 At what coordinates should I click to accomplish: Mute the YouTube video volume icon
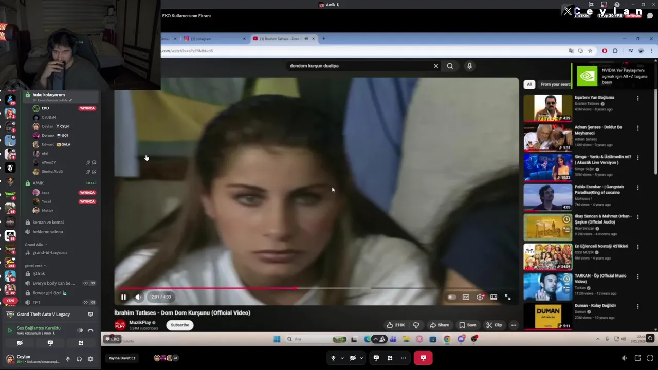(138, 297)
